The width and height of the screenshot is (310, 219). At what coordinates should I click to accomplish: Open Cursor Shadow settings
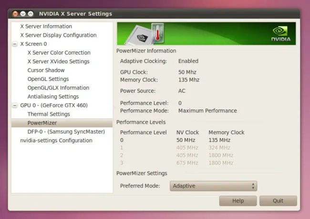tap(46, 70)
